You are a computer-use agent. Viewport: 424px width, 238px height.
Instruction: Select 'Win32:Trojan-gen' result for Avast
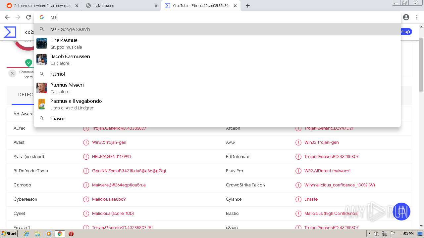[x=109, y=142]
